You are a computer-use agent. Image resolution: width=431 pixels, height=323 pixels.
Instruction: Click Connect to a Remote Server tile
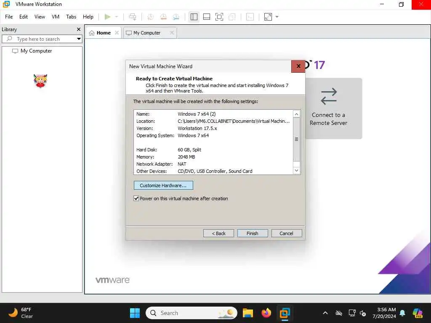[x=328, y=109]
